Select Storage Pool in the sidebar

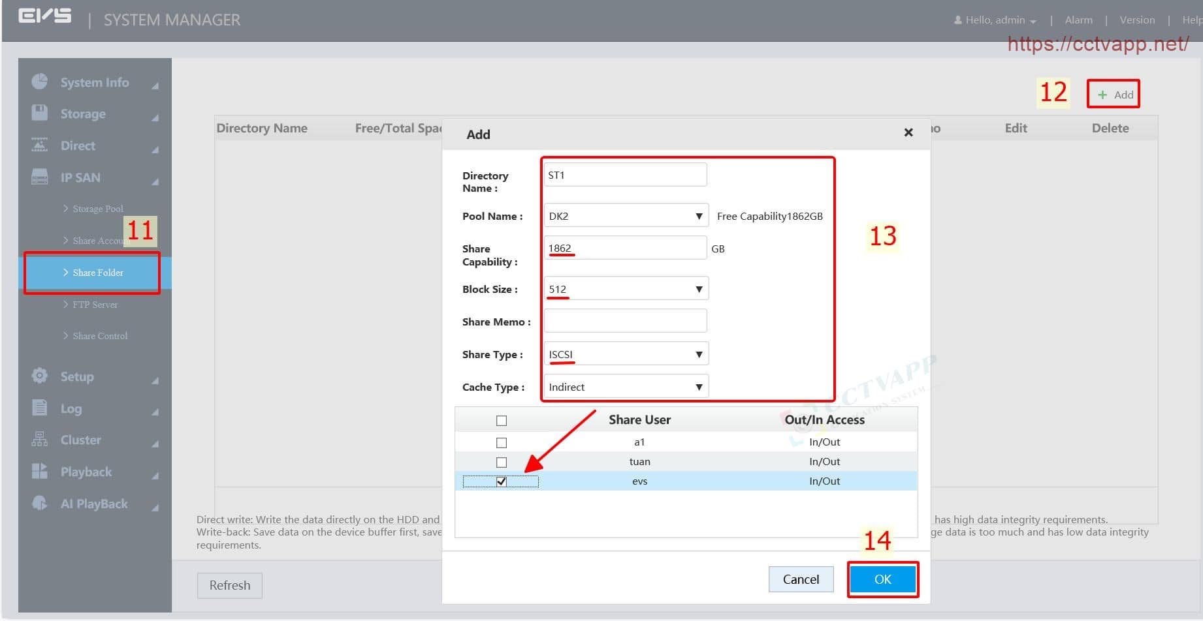coord(97,209)
